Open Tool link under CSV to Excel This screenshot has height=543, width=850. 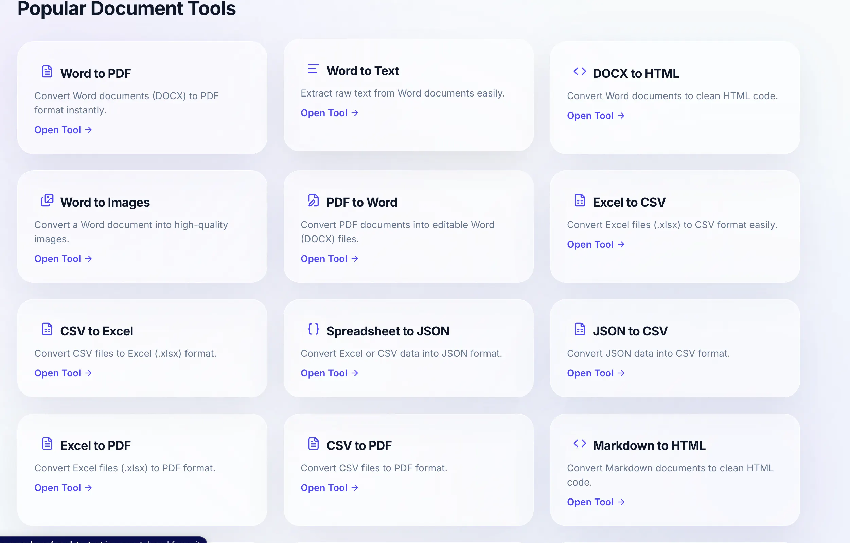[63, 373]
